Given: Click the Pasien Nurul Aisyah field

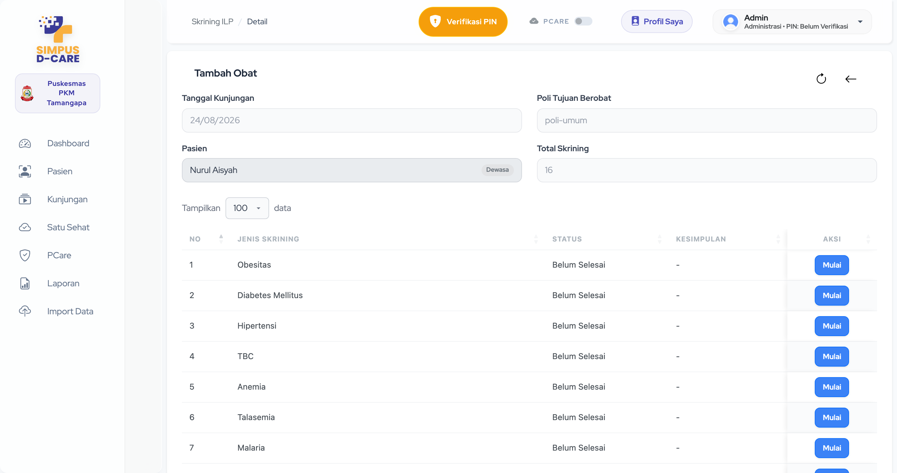Looking at the screenshot, I should 351,171.
